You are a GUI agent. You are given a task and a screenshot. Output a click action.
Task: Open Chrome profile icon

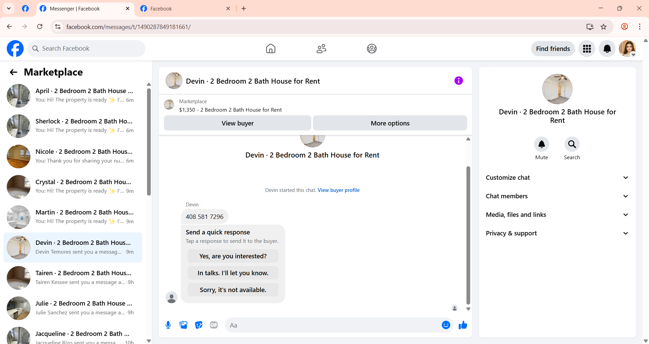tap(624, 27)
